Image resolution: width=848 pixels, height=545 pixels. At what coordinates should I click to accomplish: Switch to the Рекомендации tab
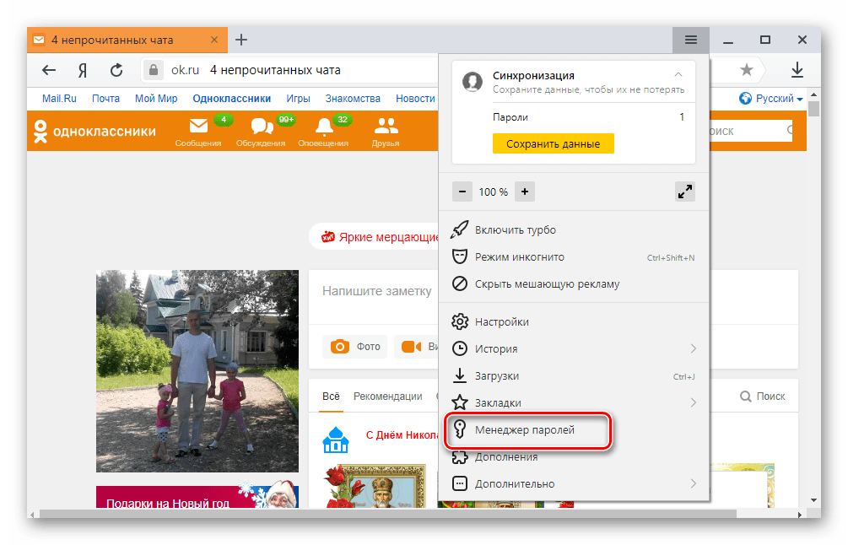point(389,396)
